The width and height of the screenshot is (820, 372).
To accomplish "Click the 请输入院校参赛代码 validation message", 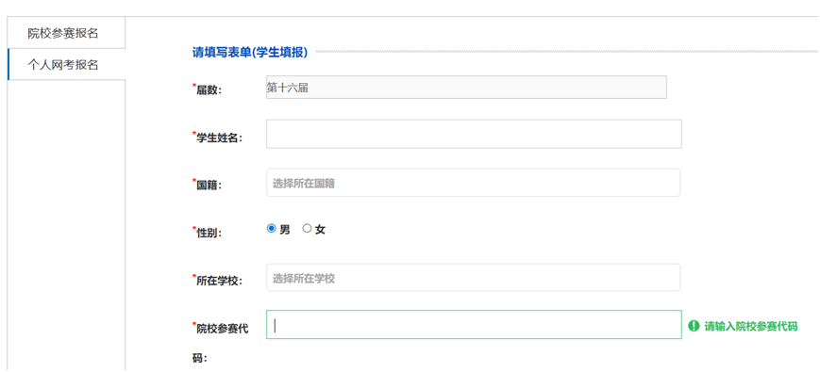I will [750, 327].
